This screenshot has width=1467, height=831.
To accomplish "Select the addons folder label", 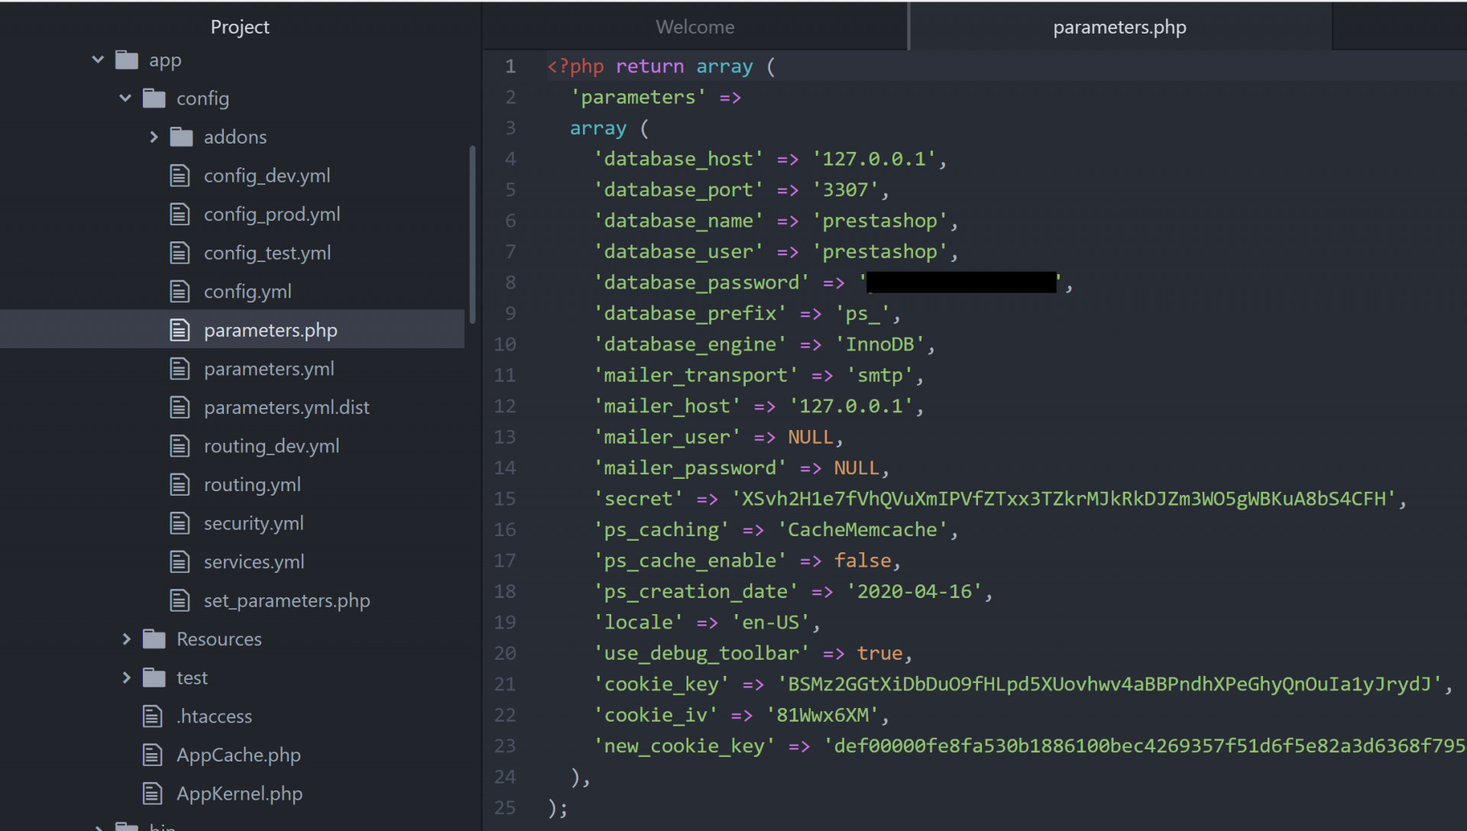I will tap(235, 137).
